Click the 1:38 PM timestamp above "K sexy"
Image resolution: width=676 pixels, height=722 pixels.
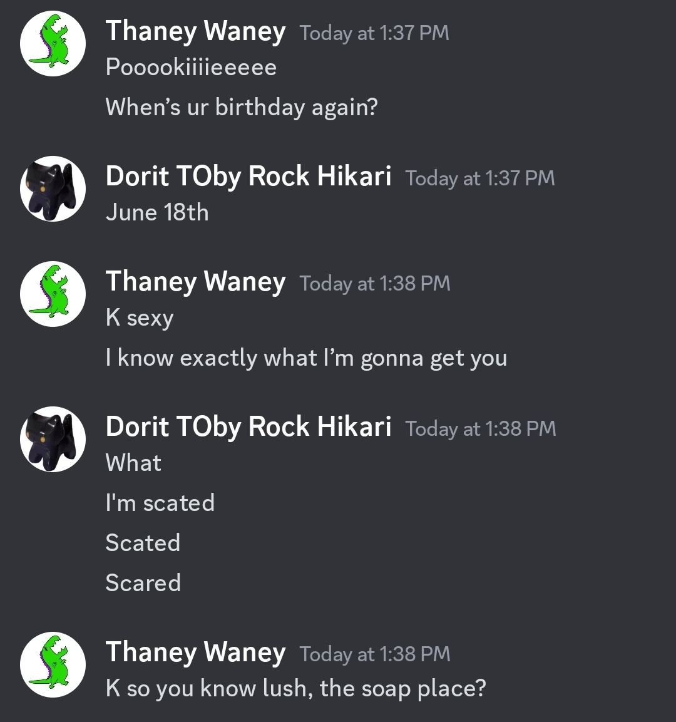click(375, 284)
